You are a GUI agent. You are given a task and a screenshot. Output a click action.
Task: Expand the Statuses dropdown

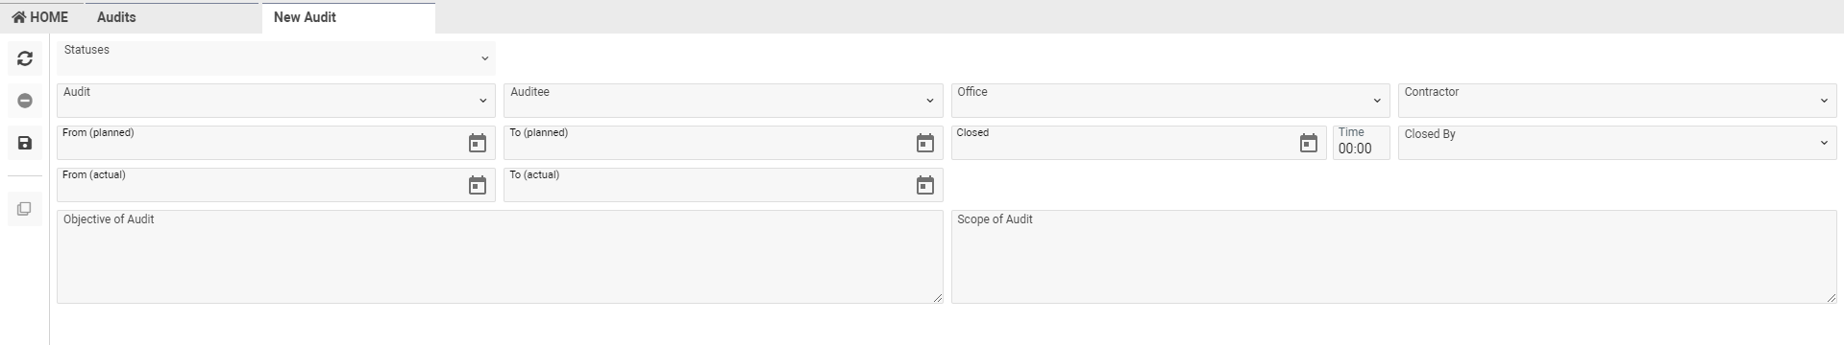tap(276, 58)
